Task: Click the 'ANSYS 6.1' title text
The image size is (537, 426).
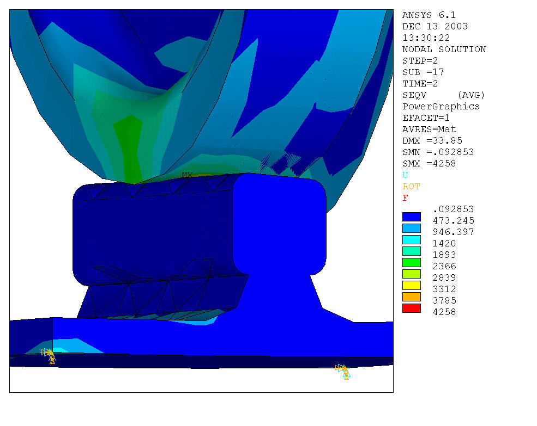Action: tap(429, 15)
